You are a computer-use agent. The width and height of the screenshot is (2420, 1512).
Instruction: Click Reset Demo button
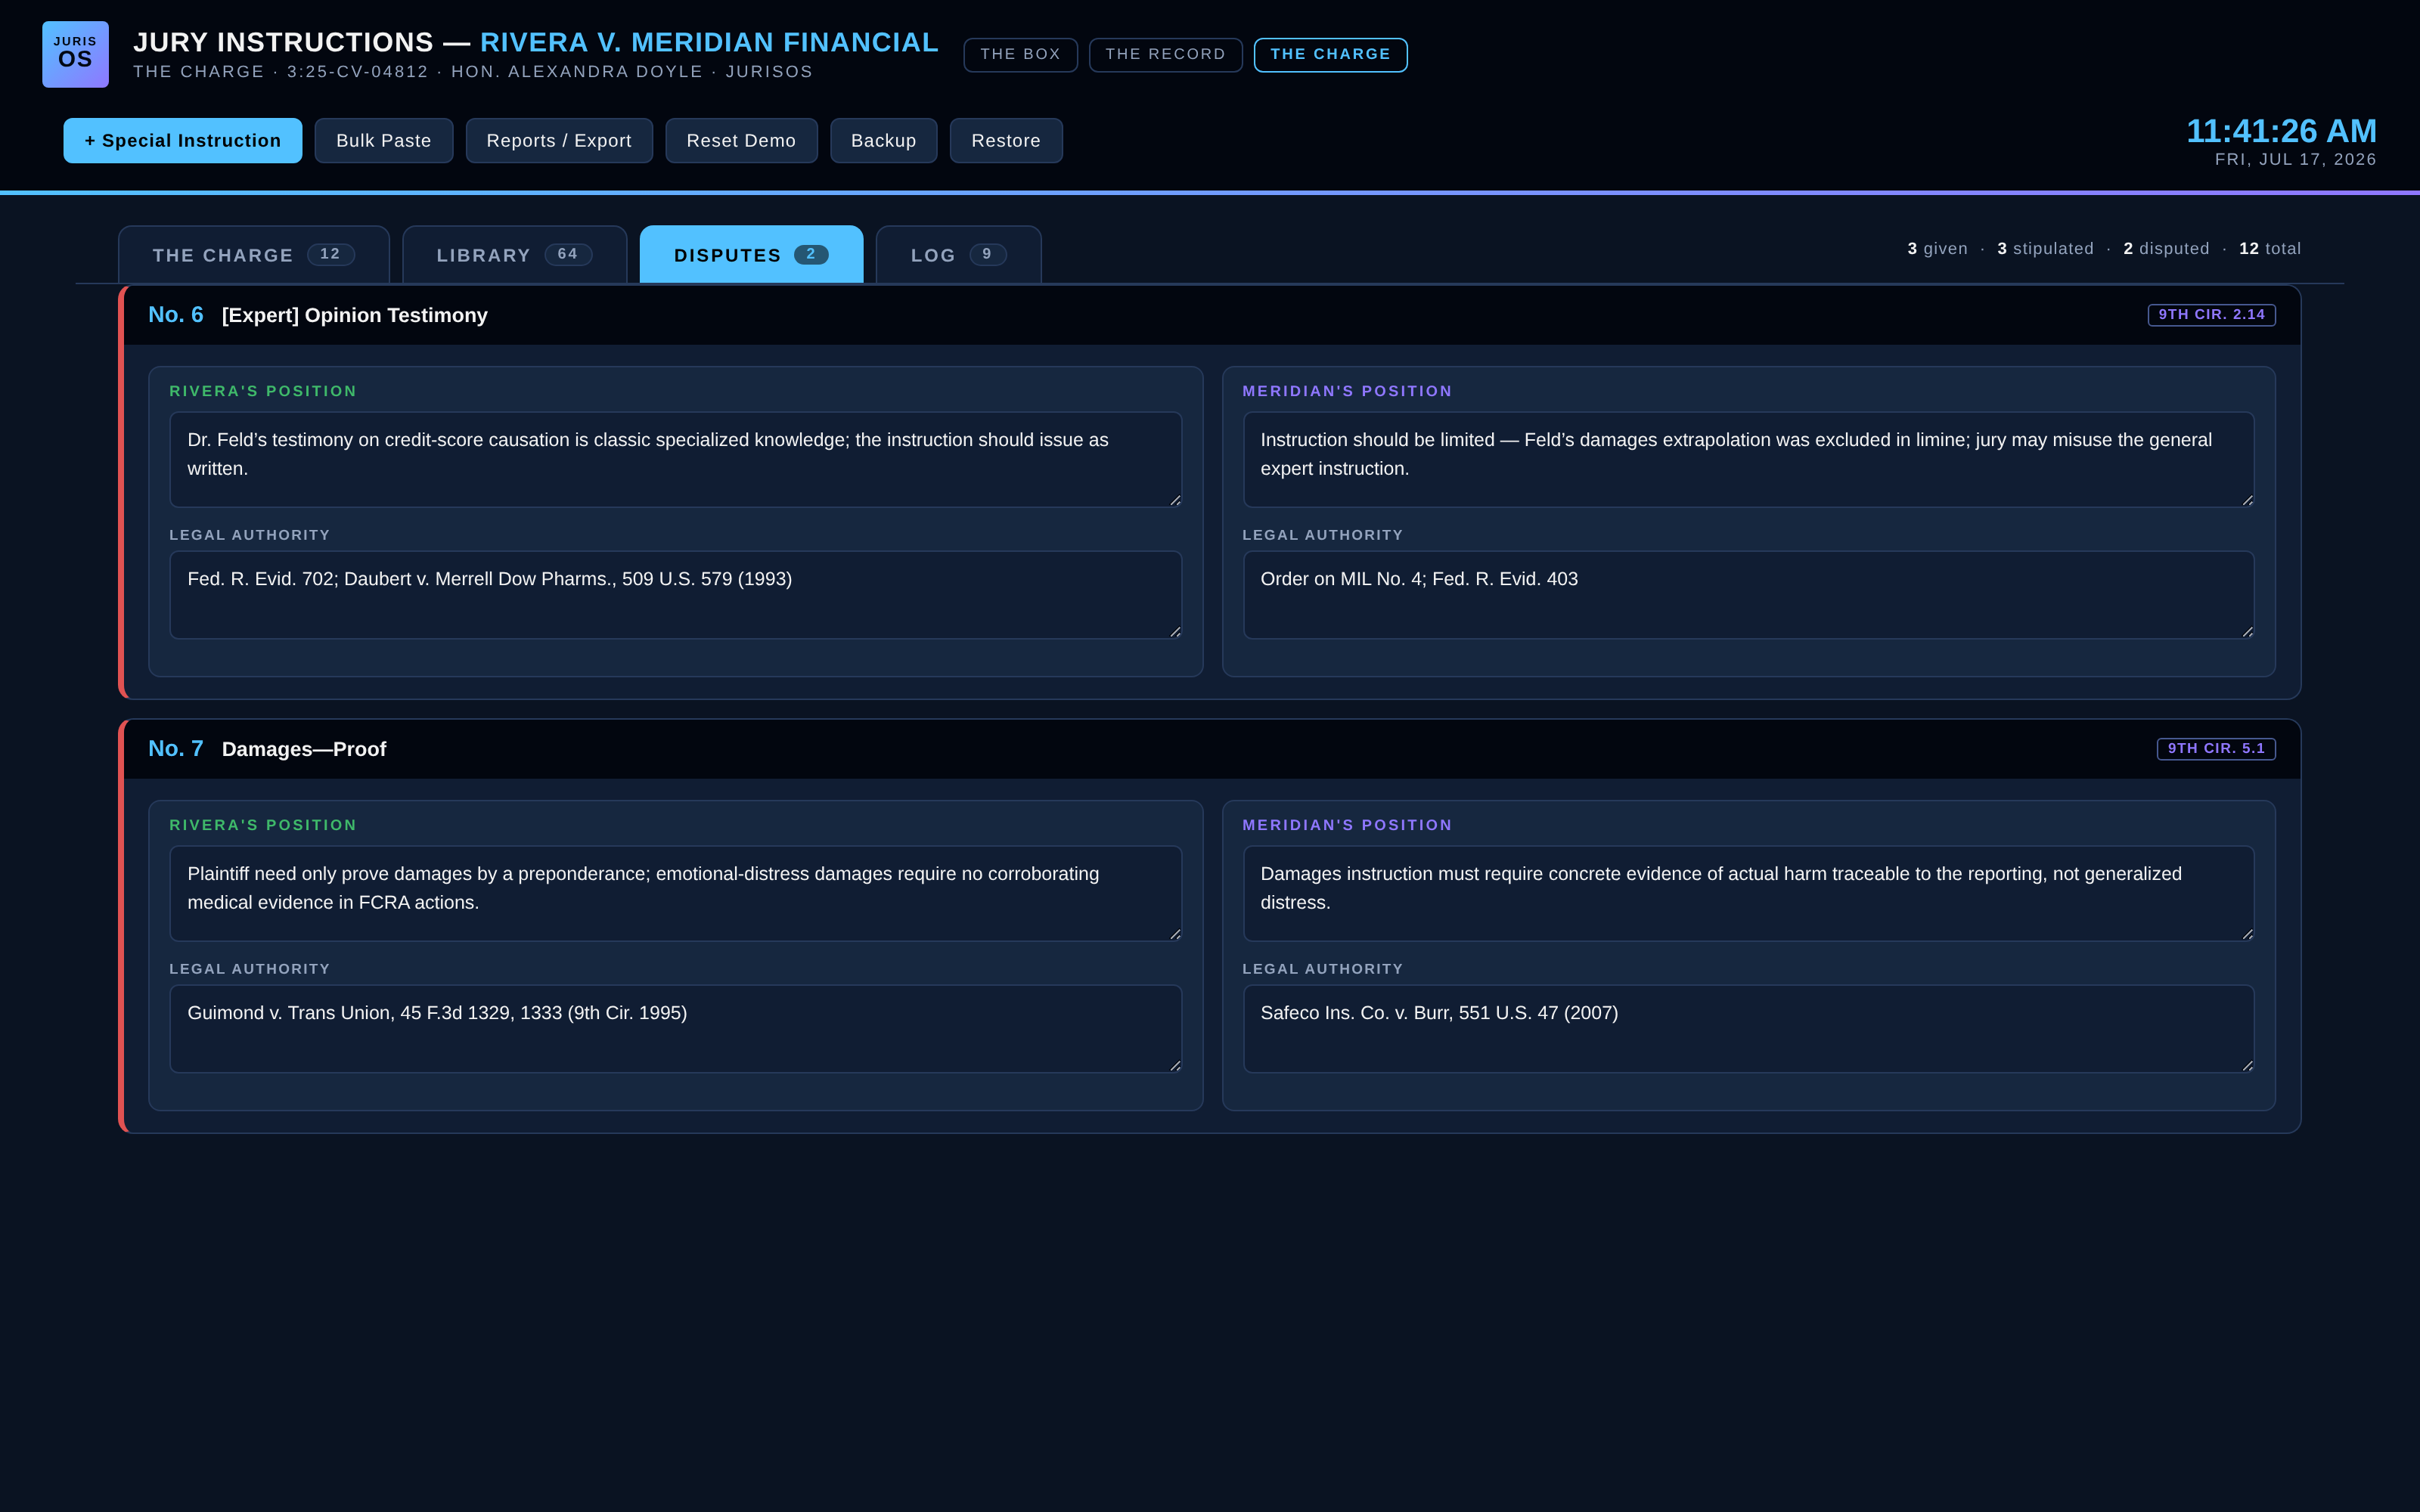coord(741,141)
